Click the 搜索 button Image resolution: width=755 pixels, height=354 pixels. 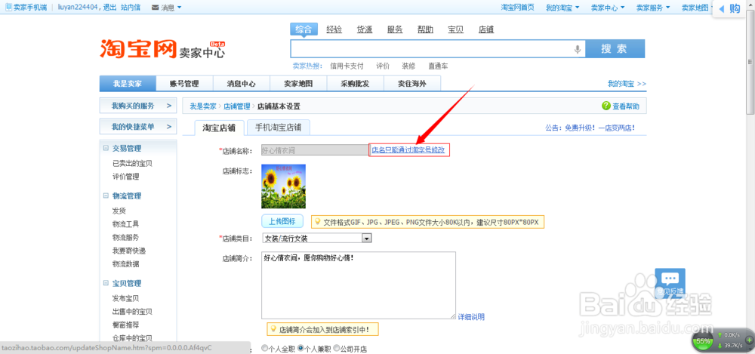(x=615, y=48)
